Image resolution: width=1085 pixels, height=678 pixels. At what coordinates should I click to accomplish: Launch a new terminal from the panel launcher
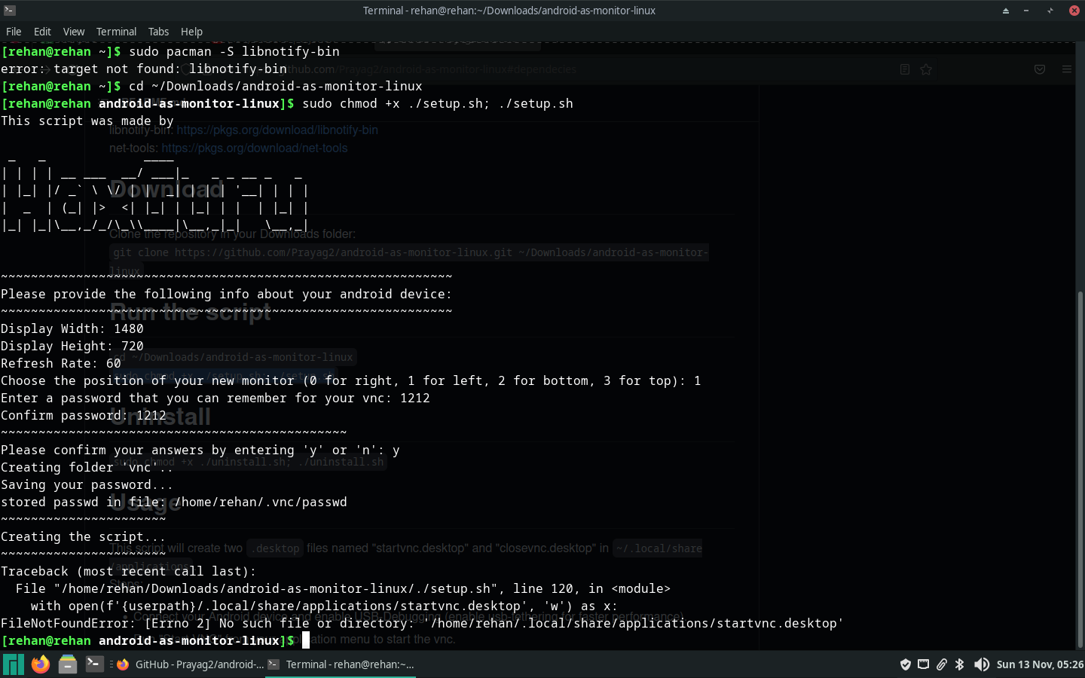coord(94,664)
